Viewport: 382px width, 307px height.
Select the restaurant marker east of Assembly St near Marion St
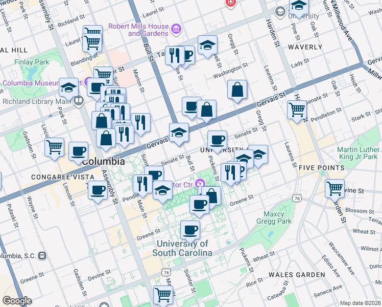141,123
